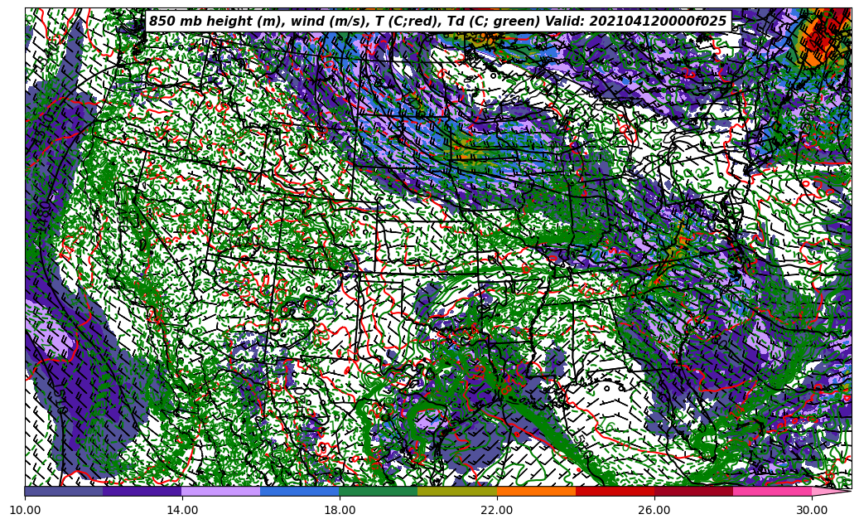Pick the slate-blue 10–12 colorbar segment

(64, 491)
